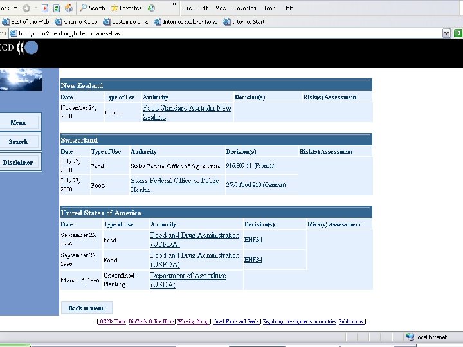Click the Local intranet zone icon

click(410, 337)
